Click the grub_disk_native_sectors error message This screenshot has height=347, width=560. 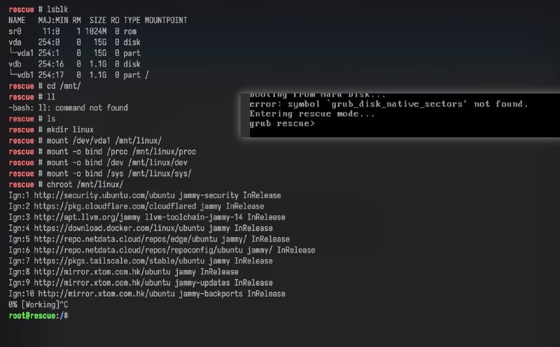[388, 104]
